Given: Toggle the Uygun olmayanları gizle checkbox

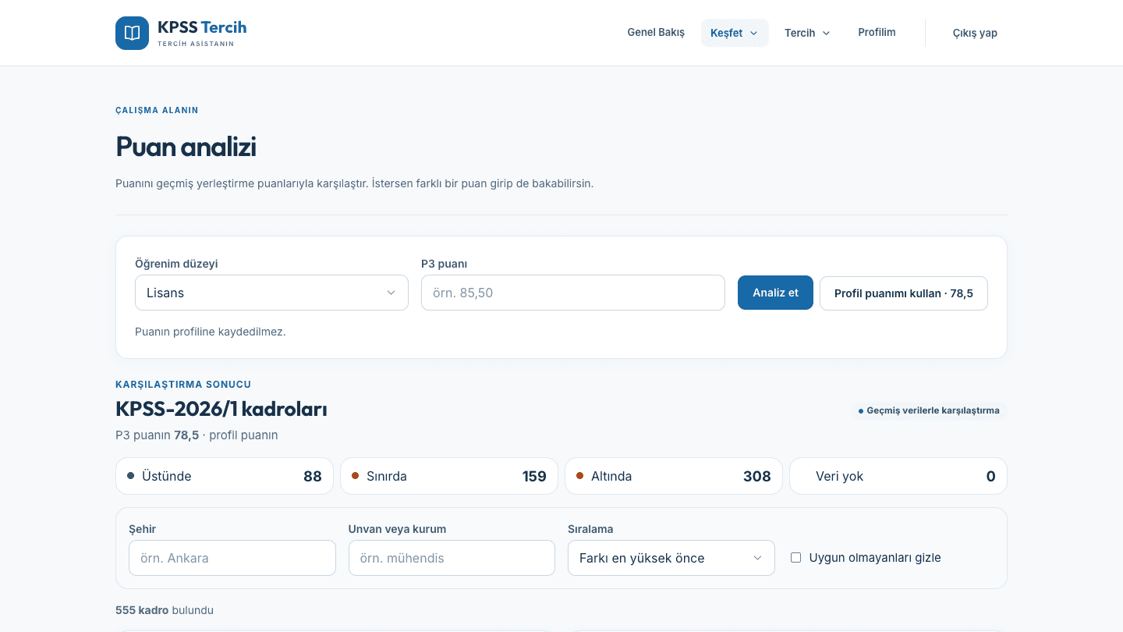Looking at the screenshot, I should click(796, 558).
